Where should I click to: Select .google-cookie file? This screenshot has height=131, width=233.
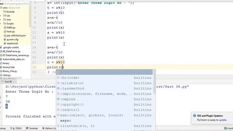(x=11, y=47)
